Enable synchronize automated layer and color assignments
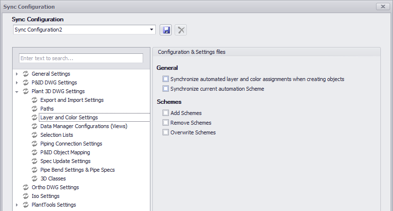Image resolution: width=393 pixels, height=211 pixels. [165, 79]
